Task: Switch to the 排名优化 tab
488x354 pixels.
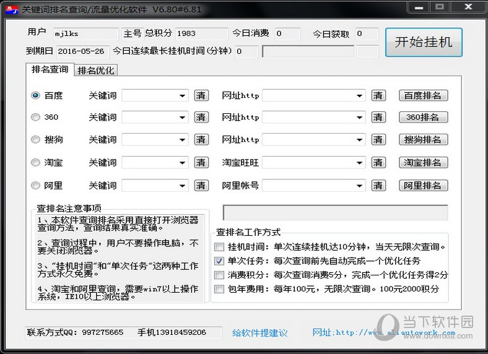Action: (96, 71)
